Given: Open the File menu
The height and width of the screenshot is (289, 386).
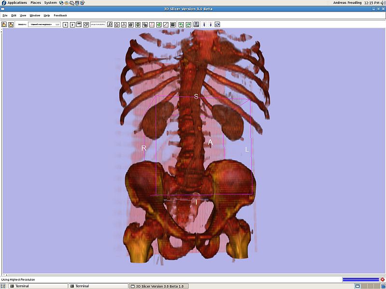Looking at the screenshot, I should [x=5, y=15].
